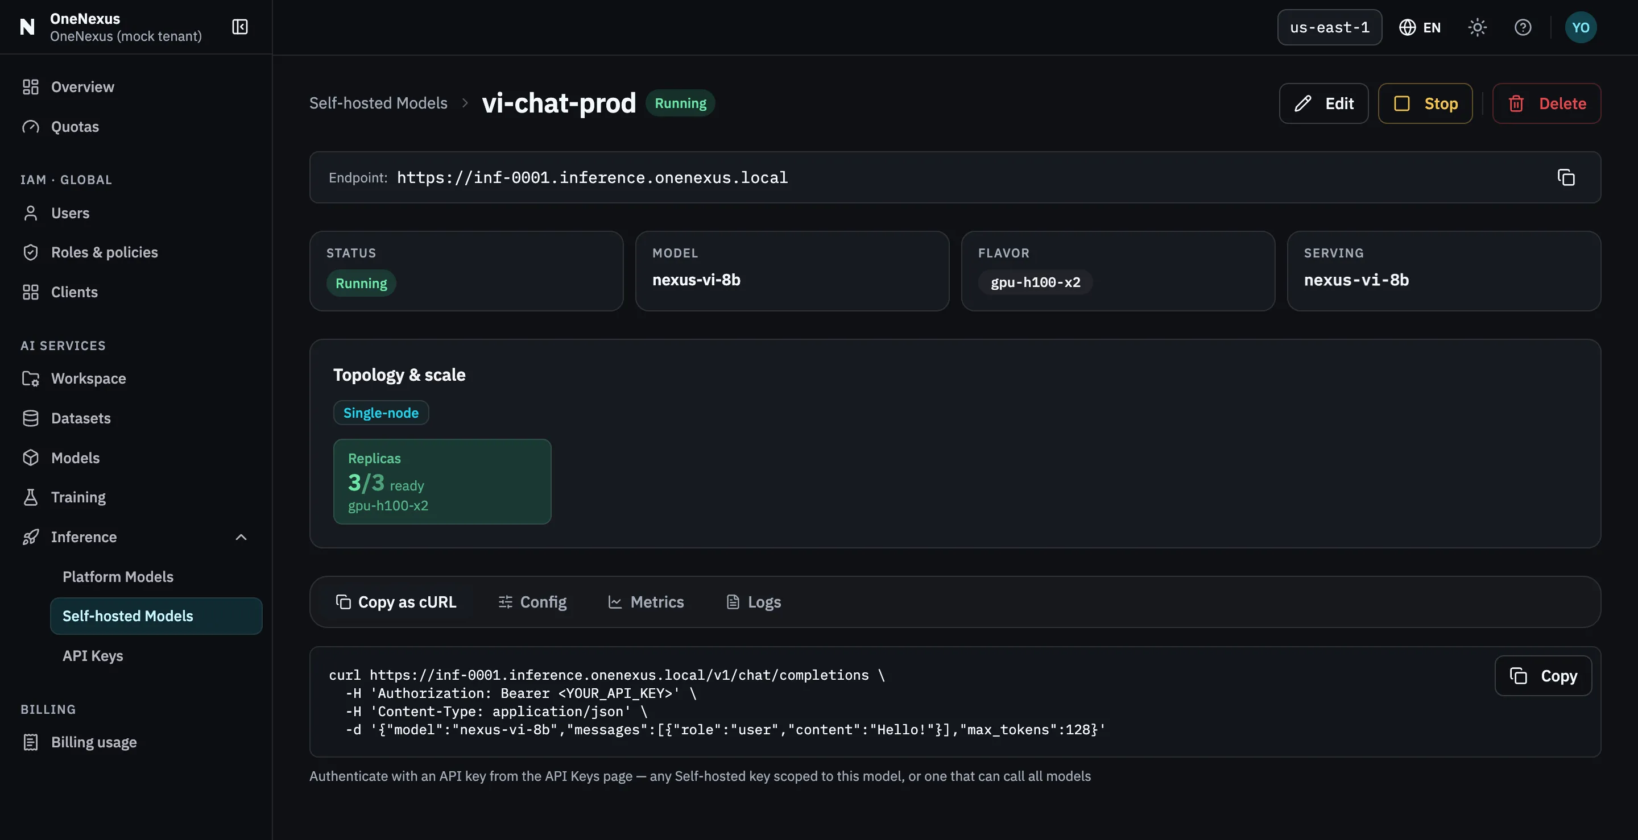Click the globe language icon
Screen dimensions: 1638x840
[x=1407, y=27]
